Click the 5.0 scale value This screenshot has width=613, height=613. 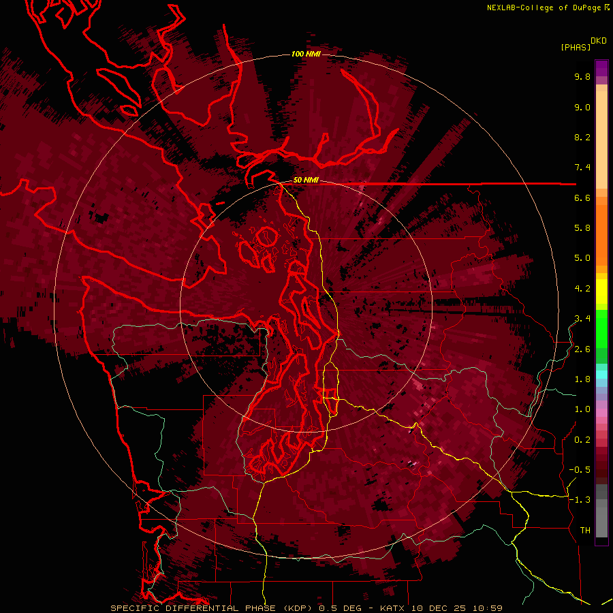(x=582, y=258)
